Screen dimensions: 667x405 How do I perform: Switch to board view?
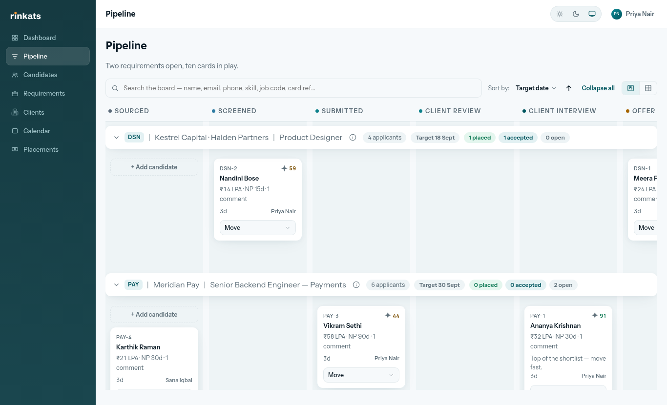(x=631, y=88)
